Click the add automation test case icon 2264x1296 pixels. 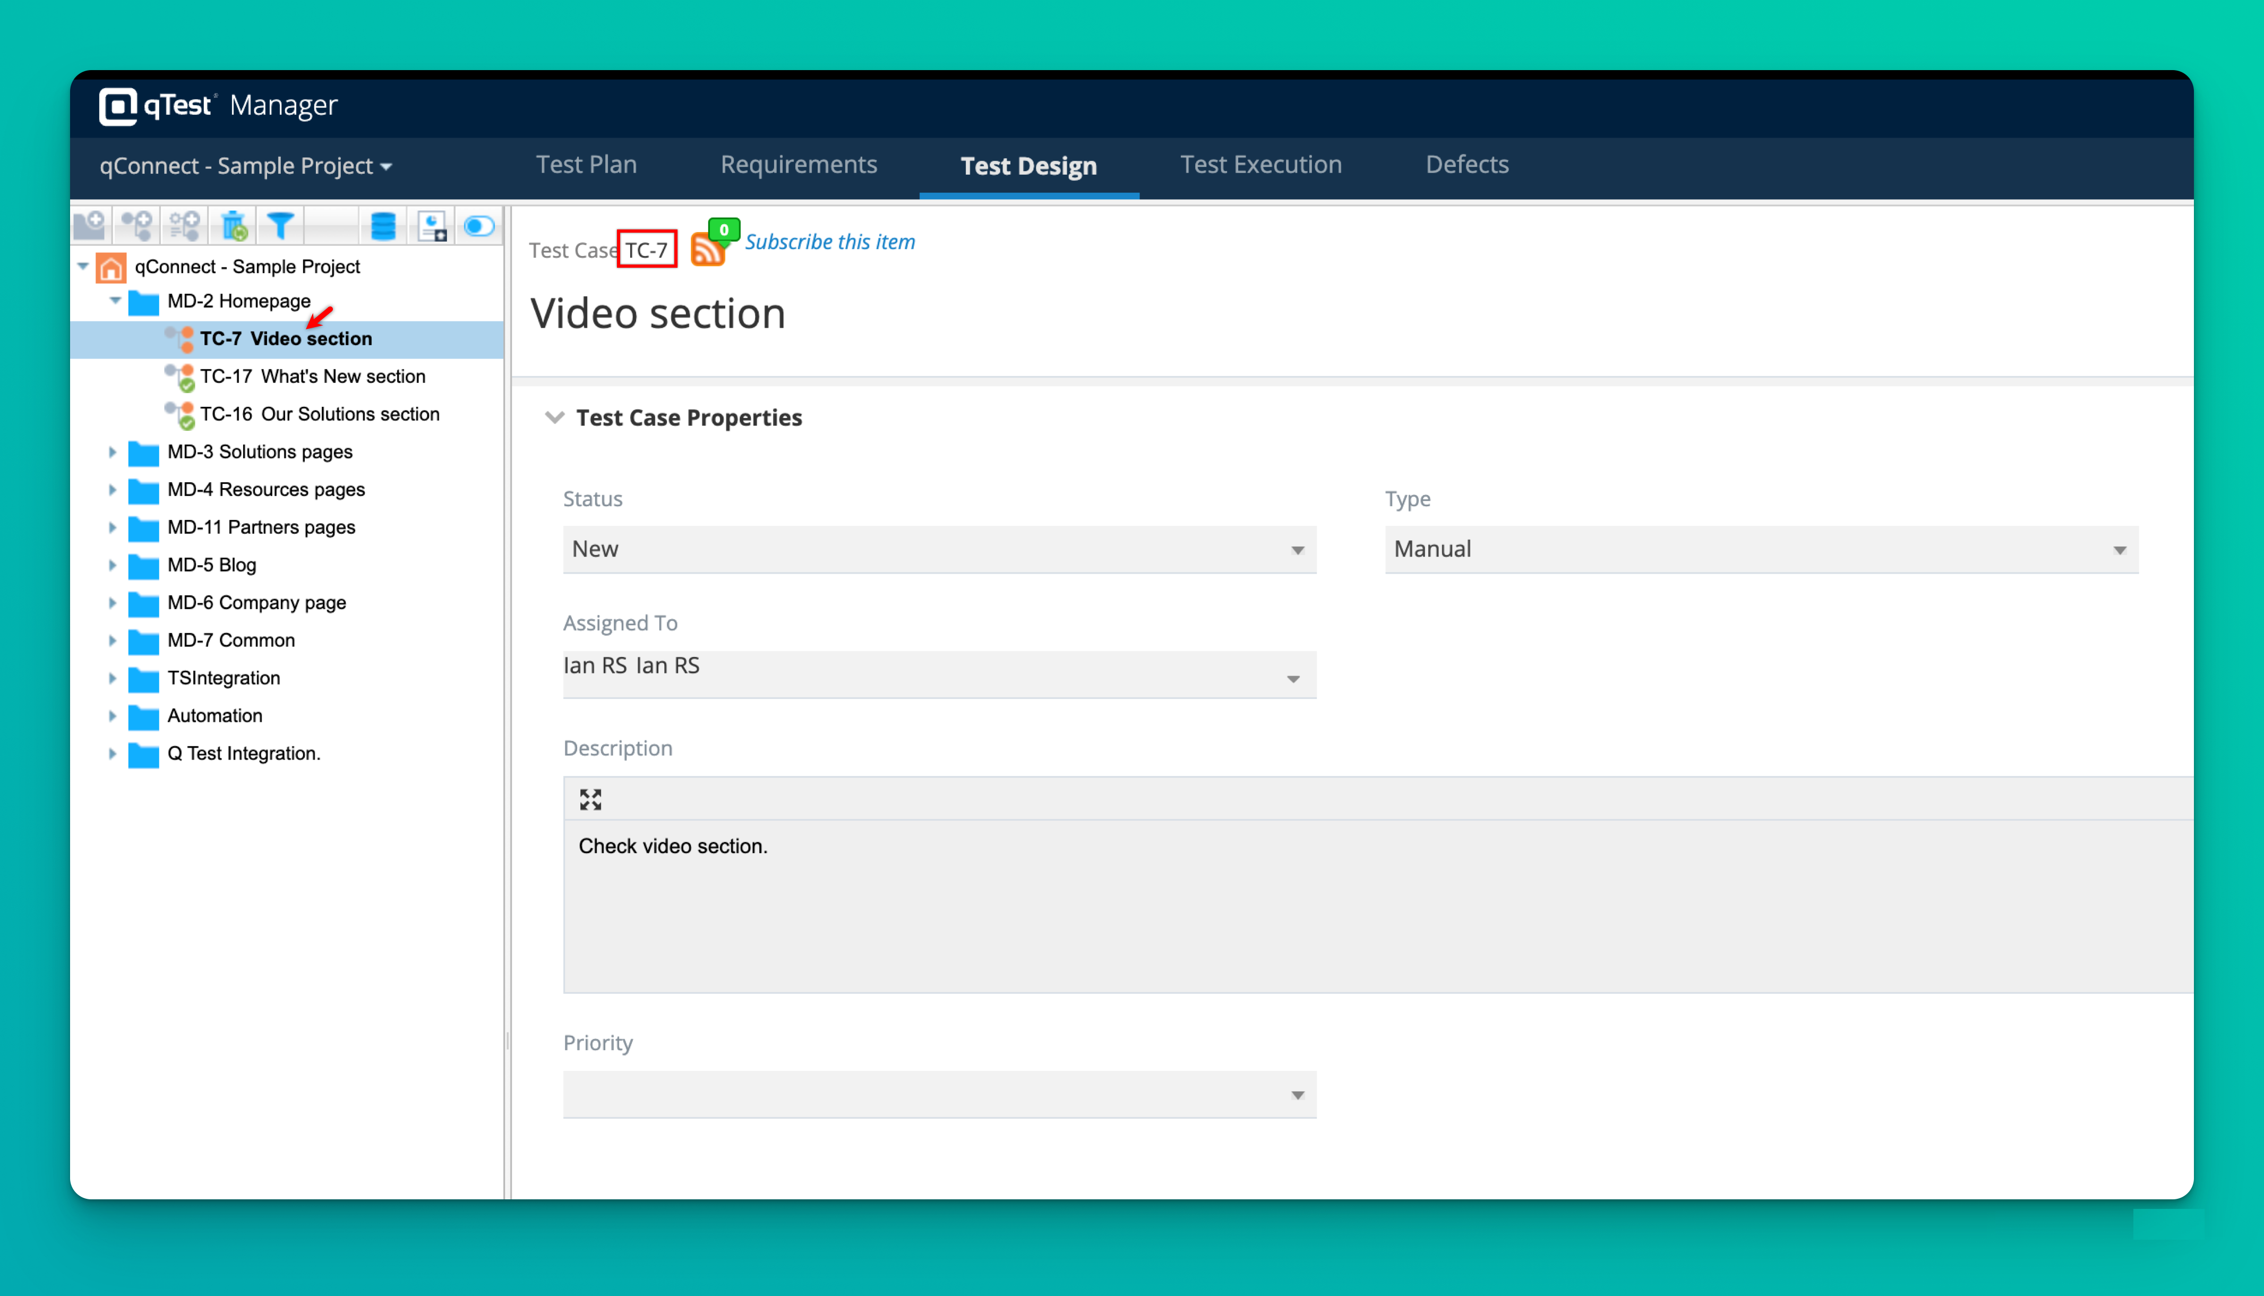[185, 225]
